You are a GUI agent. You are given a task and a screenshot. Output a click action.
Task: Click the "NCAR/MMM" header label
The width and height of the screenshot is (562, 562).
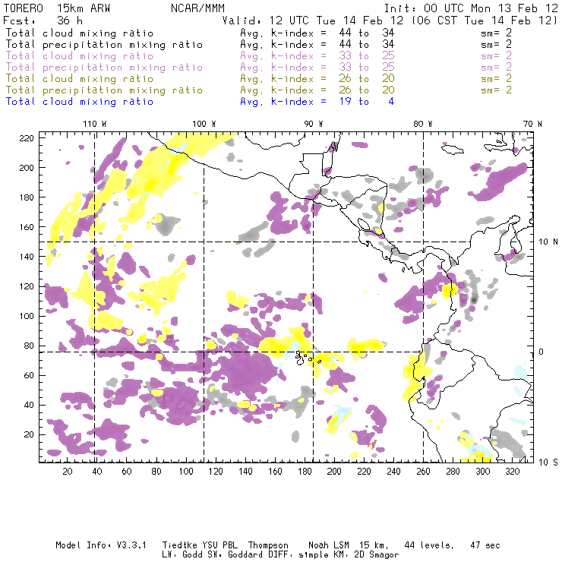click(x=197, y=8)
